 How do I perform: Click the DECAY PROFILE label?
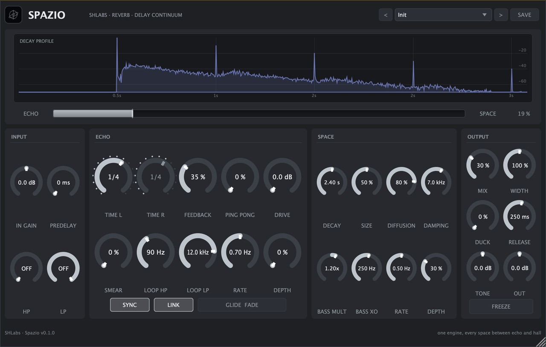tap(37, 41)
